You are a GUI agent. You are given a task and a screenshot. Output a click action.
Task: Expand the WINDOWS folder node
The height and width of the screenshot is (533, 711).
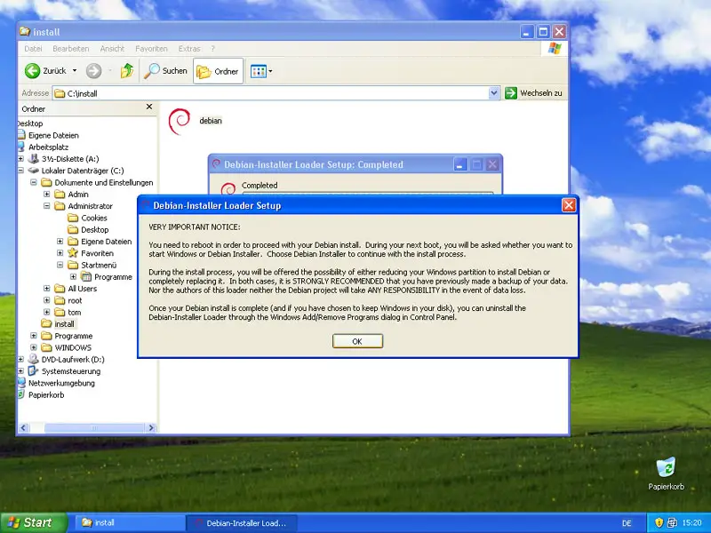34,347
